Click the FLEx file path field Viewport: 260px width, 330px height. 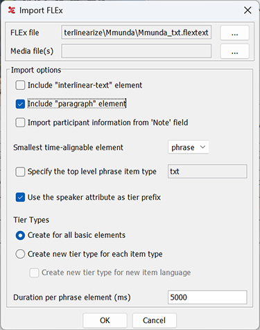tap(137, 33)
